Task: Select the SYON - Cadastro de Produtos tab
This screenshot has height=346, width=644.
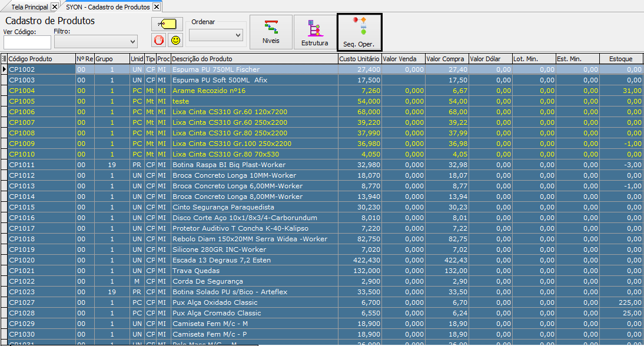Action: point(107,7)
